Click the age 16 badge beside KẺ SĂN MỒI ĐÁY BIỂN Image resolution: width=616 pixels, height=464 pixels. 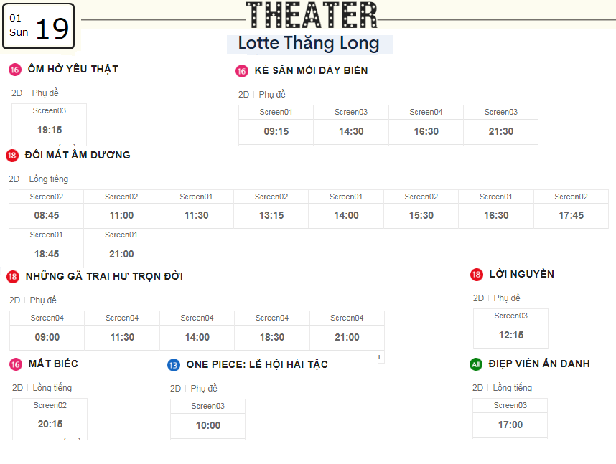click(242, 71)
